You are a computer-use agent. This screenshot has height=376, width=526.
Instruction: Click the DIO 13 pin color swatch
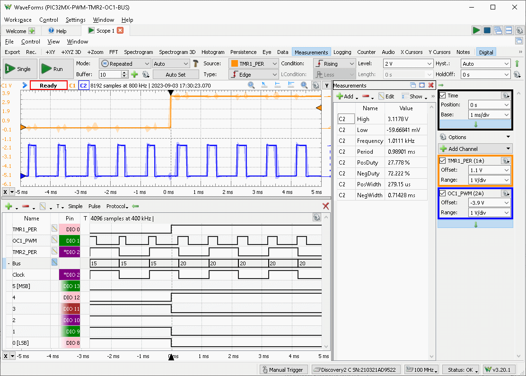pyautogui.click(x=70, y=286)
